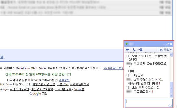Click the chat scrollbar up arrow
The image size is (177, 108).
pos(171,54)
